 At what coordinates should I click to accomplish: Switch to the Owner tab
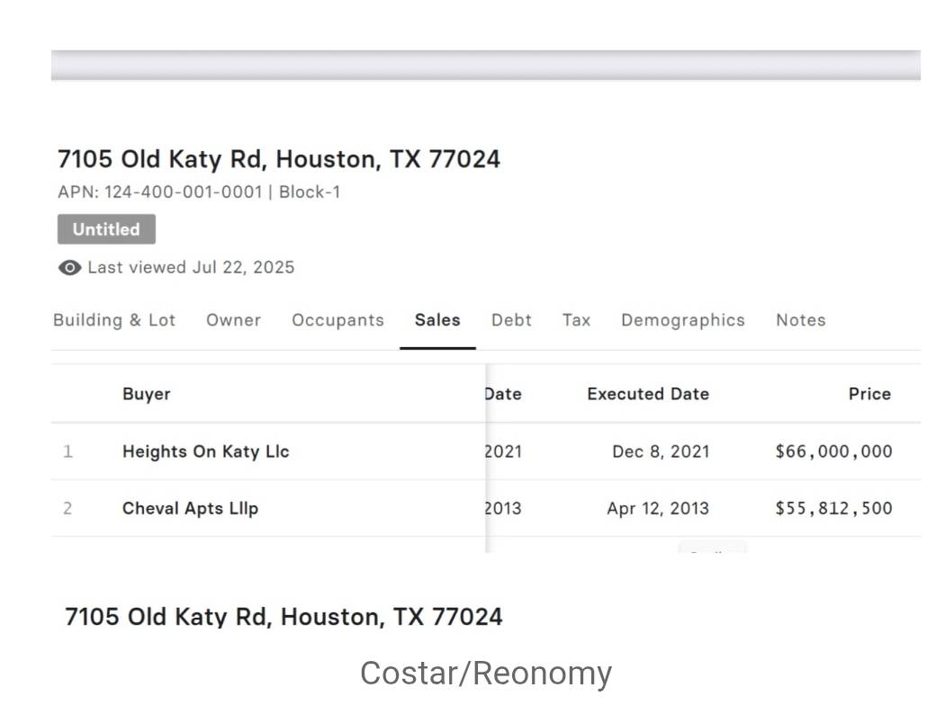pyautogui.click(x=233, y=320)
